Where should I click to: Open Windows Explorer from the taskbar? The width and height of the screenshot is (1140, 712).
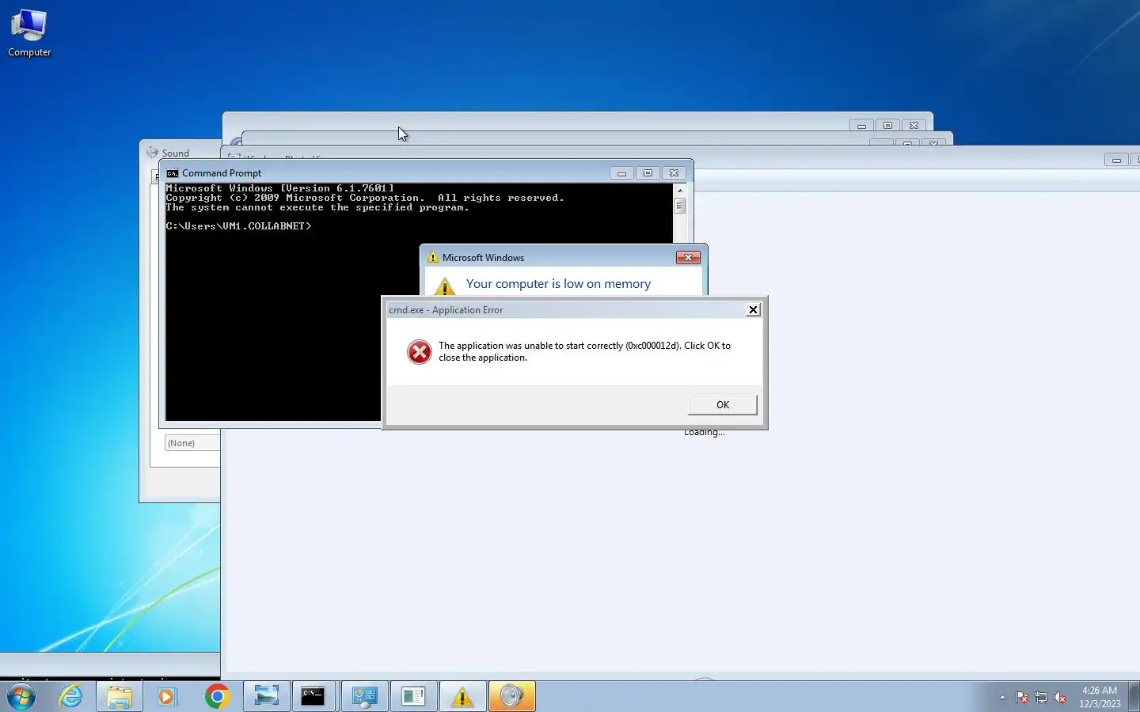pos(119,696)
